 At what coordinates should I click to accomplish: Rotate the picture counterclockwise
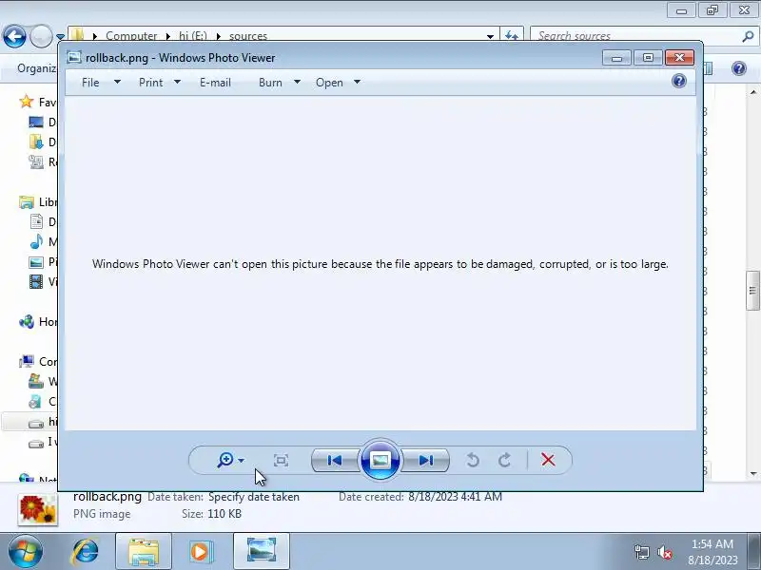point(473,460)
